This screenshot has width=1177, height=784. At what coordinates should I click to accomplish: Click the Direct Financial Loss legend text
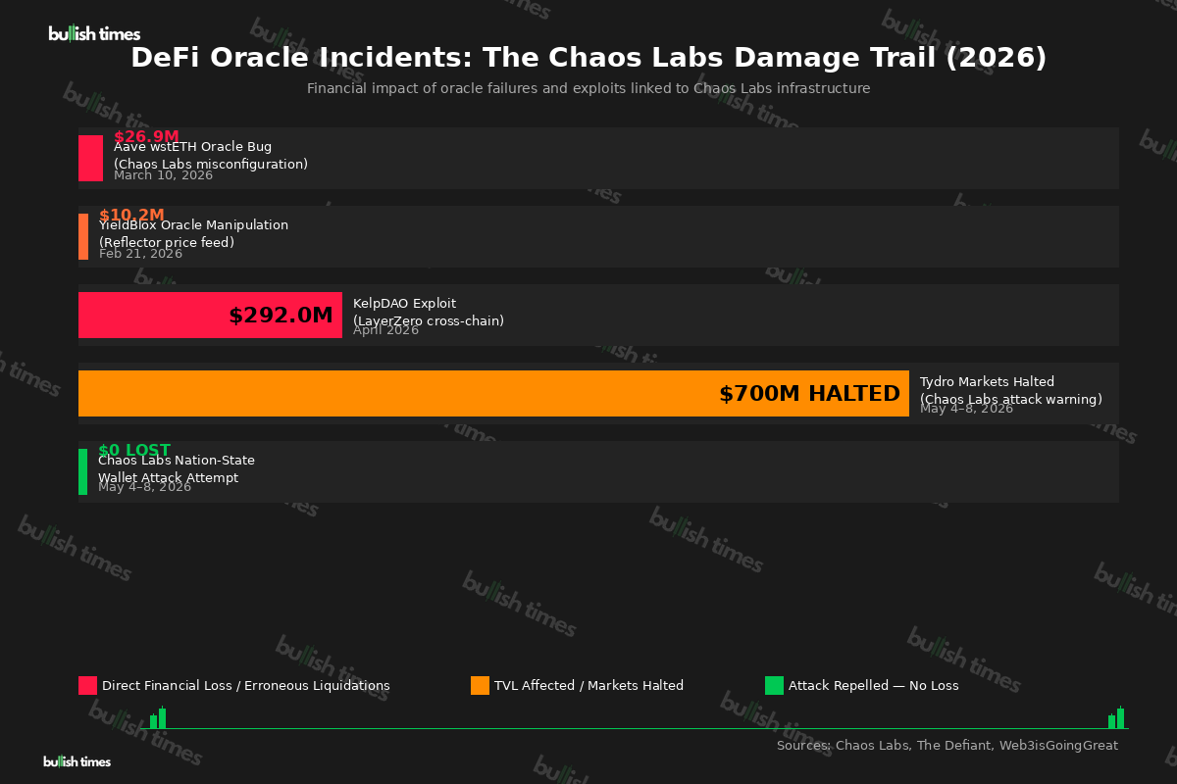(x=246, y=686)
